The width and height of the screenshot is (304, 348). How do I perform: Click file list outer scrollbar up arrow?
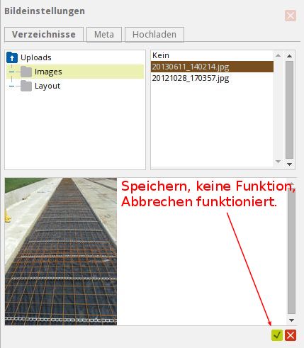click(289, 56)
